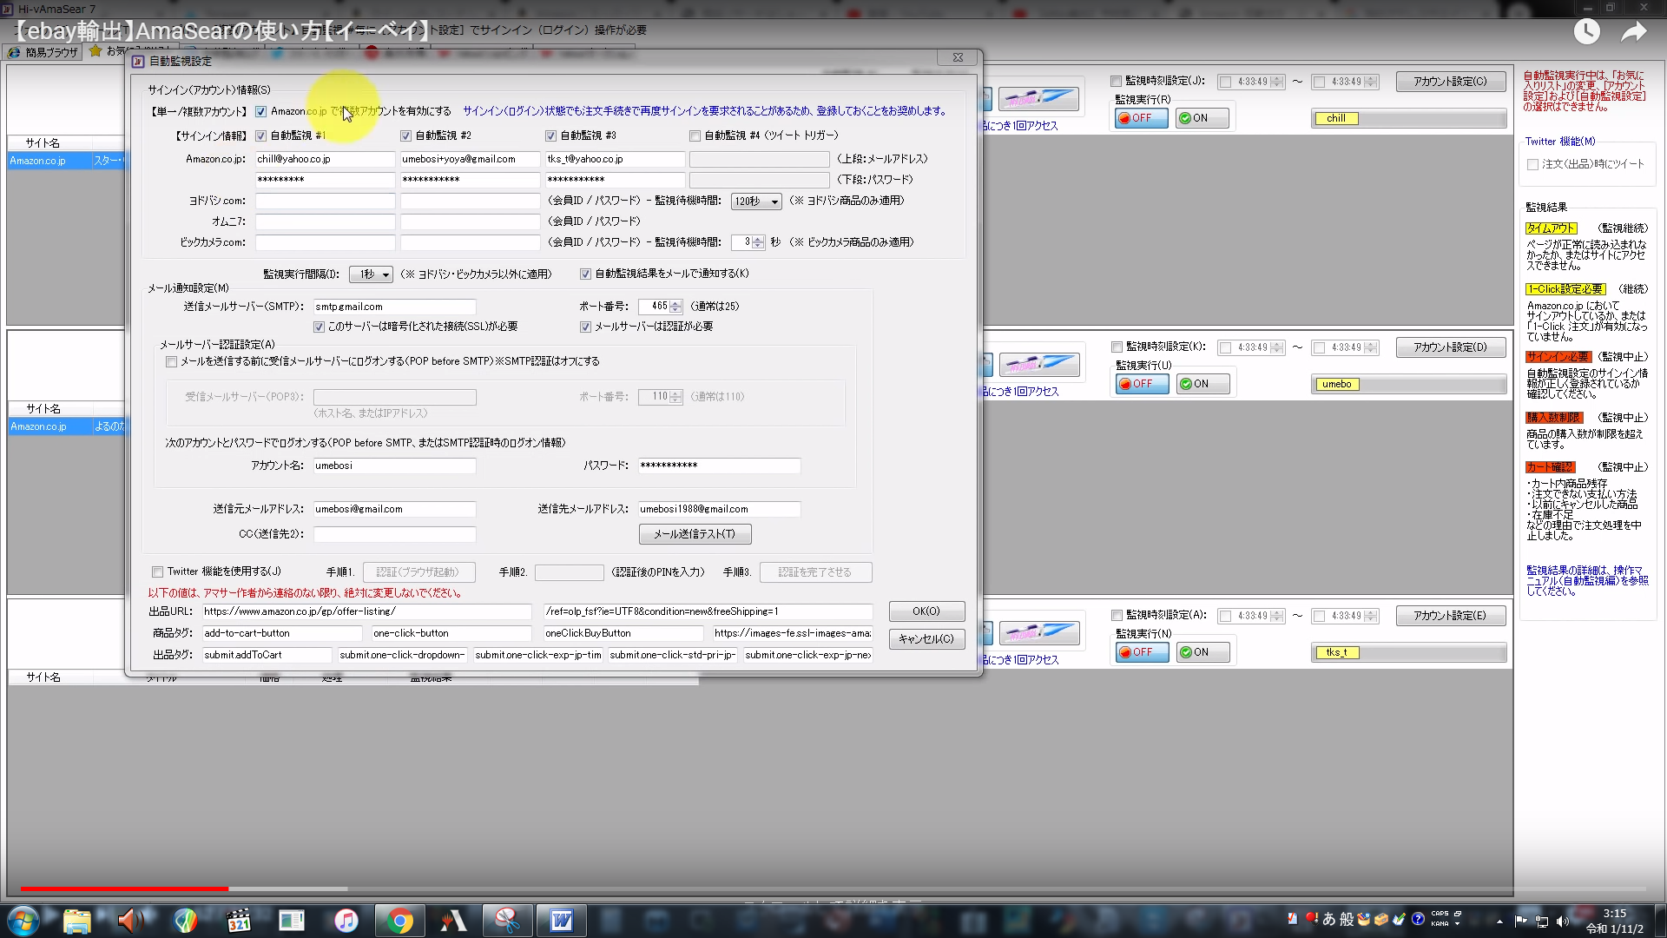Click CC(送信先2) empty field
The width and height of the screenshot is (1667, 938).
pyautogui.click(x=394, y=534)
